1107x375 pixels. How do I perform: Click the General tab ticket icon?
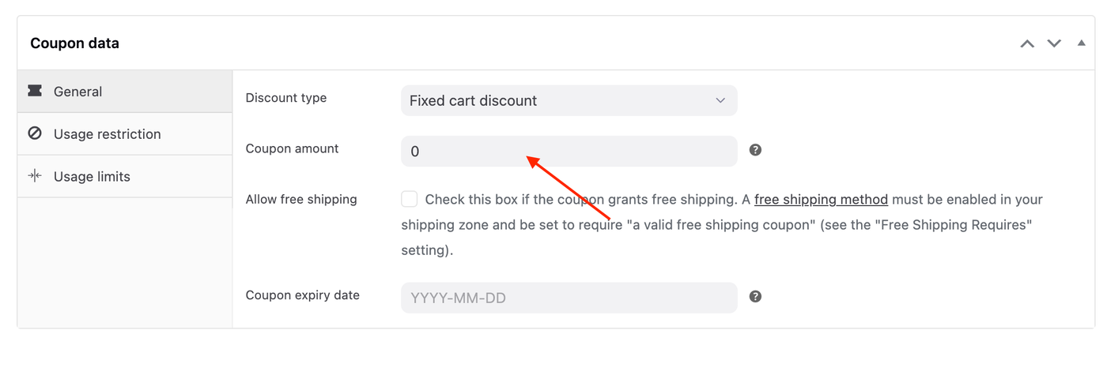(35, 91)
